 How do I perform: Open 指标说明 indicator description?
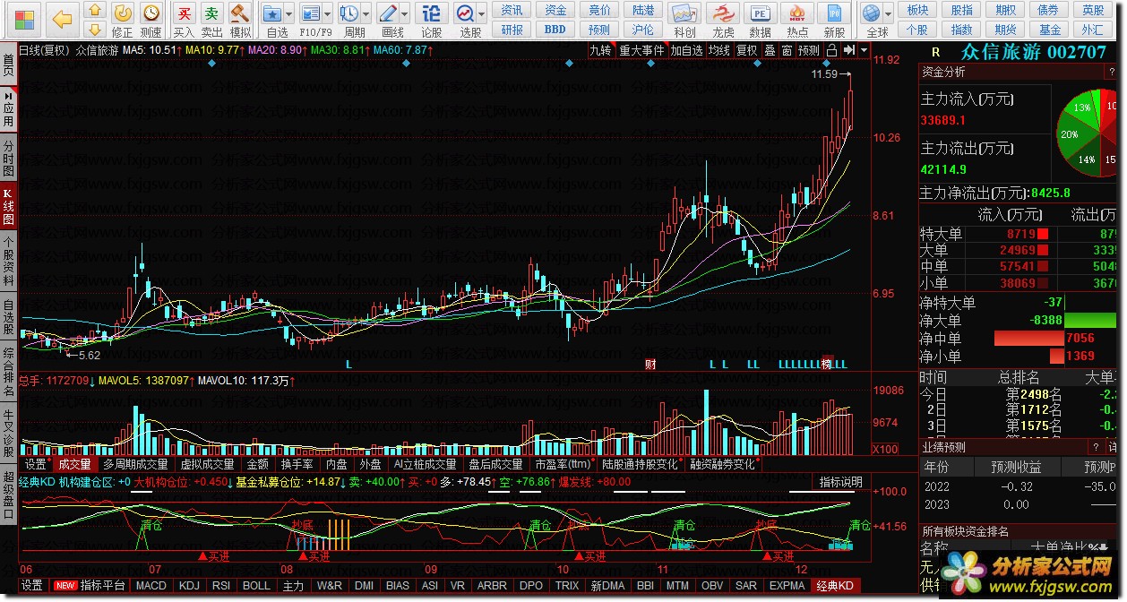click(841, 482)
